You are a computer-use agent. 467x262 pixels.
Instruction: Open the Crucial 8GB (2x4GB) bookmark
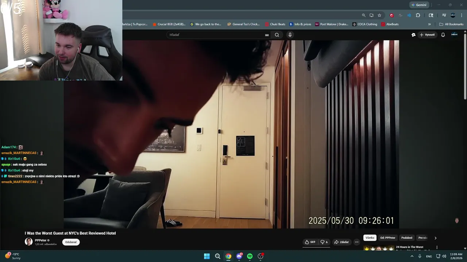click(169, 24)
